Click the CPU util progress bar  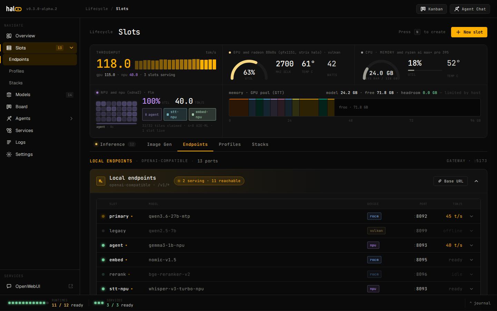point(425,70)
